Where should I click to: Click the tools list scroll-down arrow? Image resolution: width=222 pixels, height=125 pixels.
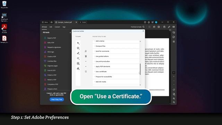coord(140,85)
